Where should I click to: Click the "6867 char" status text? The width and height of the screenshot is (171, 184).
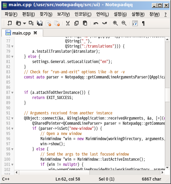tap(151, 179)
